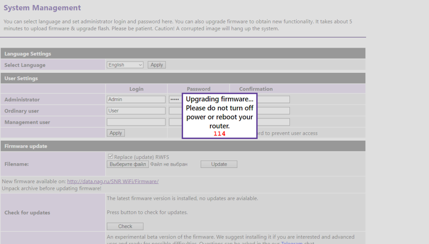The width and height of the screenshot is (429, 244).
Task: Click Apply in the User Settings section
Action: [116, 133]
